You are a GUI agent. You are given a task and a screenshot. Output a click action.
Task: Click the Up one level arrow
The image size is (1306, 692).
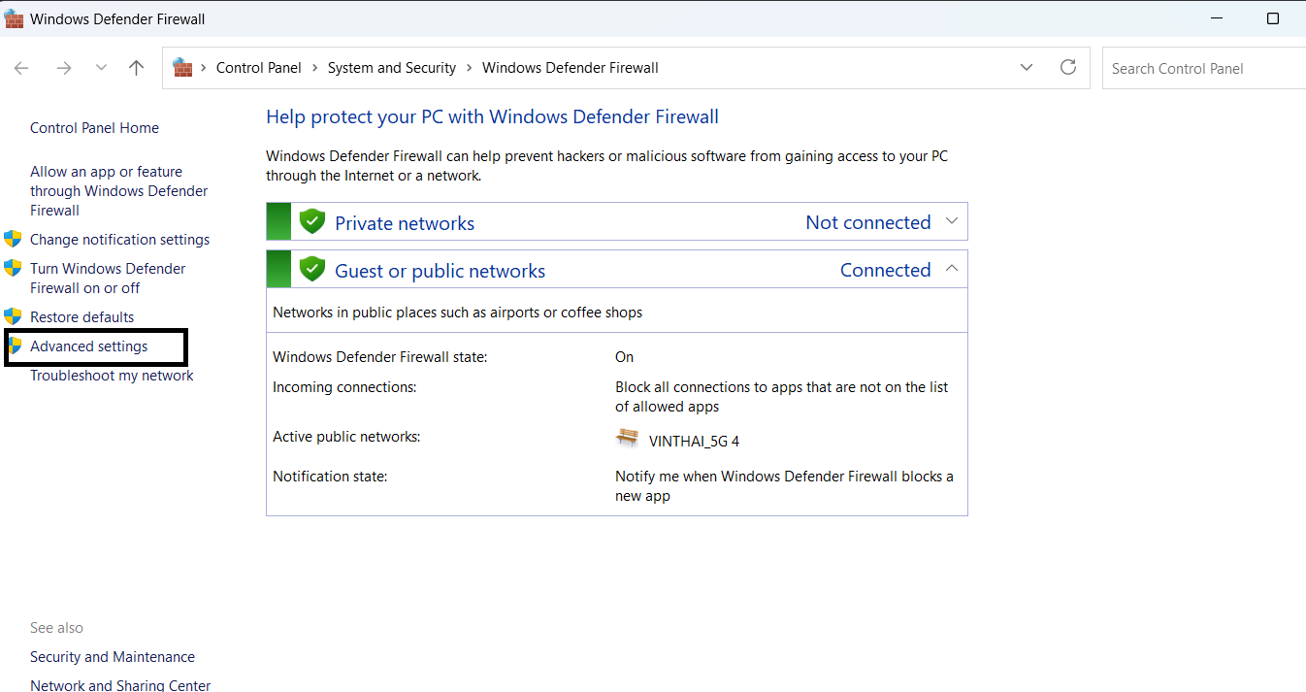click(137, 68)
